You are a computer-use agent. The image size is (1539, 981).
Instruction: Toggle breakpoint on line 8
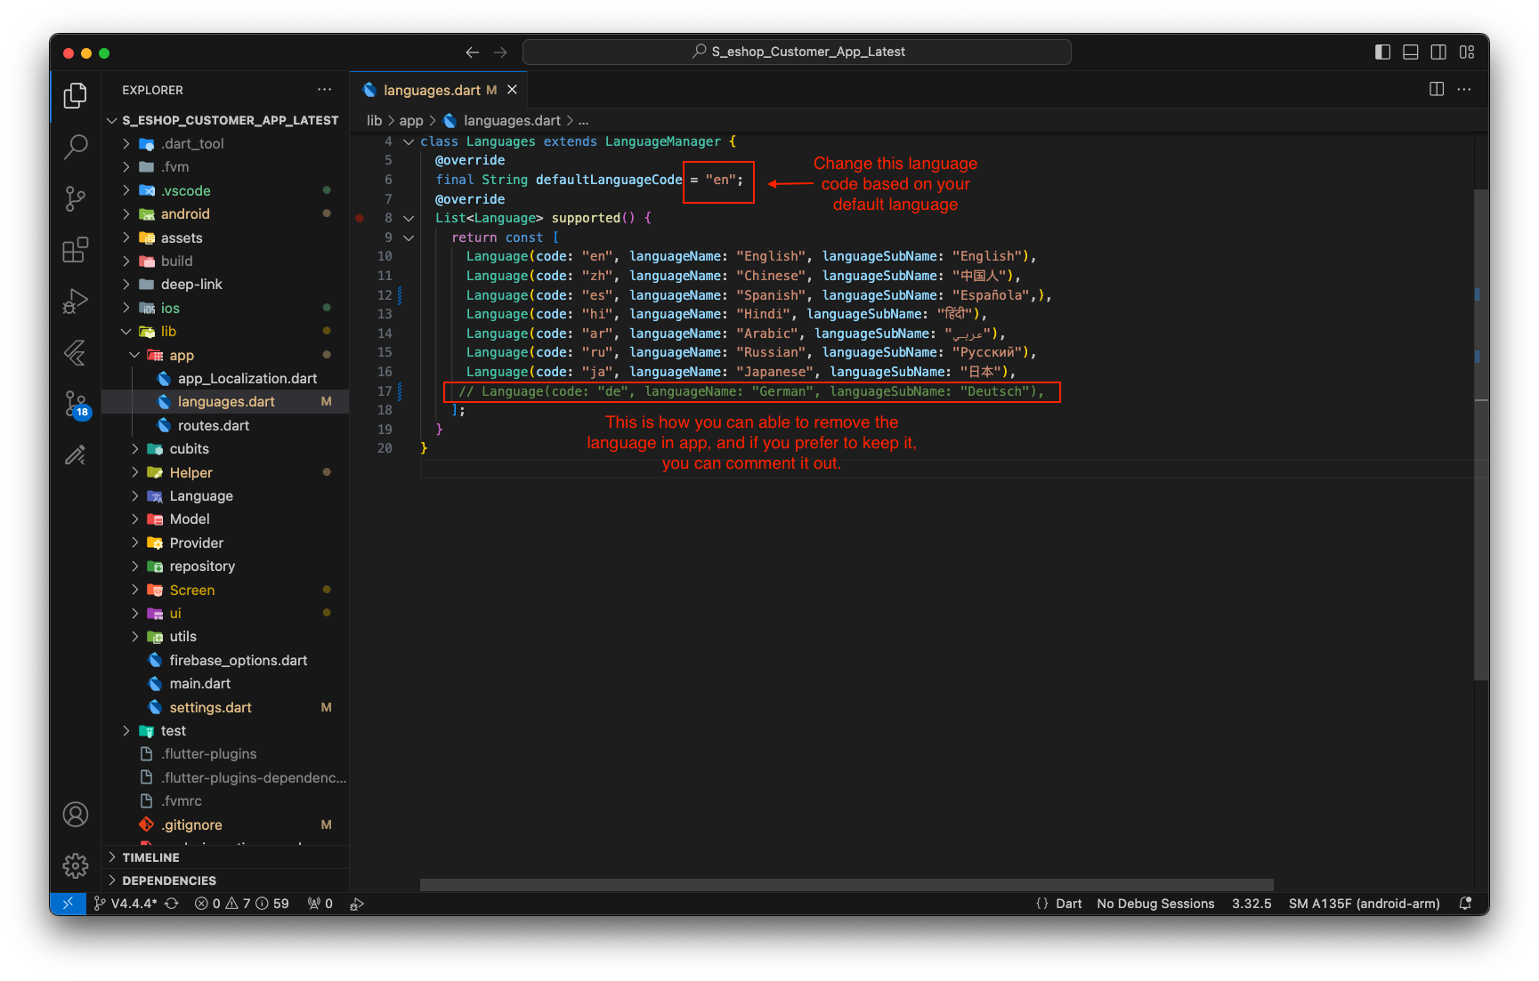pyautogui.click(x=360, y=218)
